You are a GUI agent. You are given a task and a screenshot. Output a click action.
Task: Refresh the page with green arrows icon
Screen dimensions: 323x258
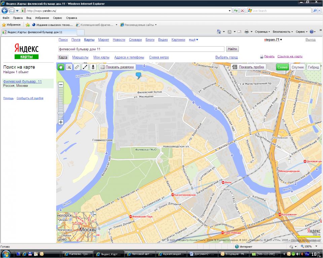[x=236, y=11]
